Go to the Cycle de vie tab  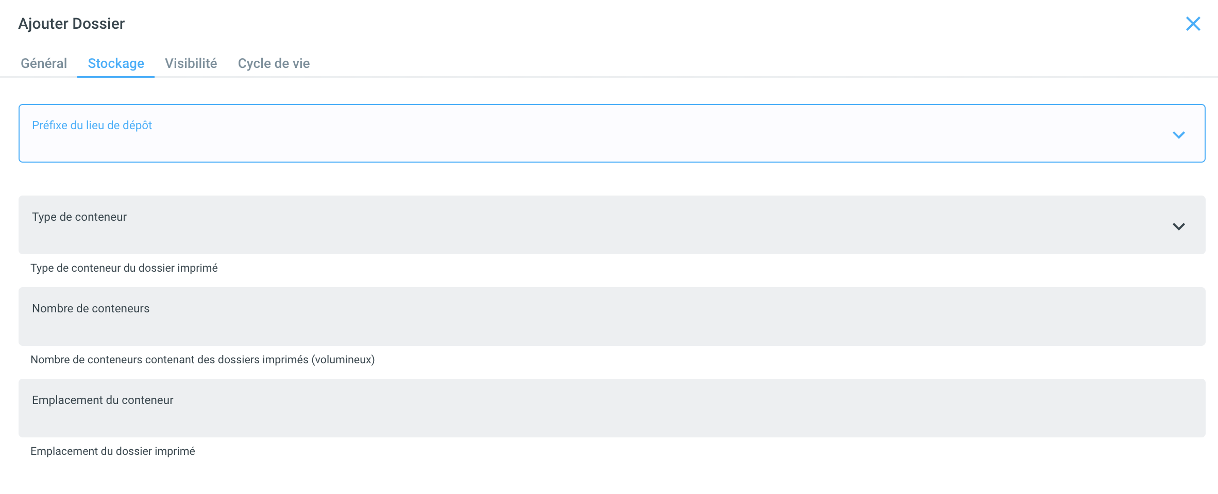tap(274, 63)
